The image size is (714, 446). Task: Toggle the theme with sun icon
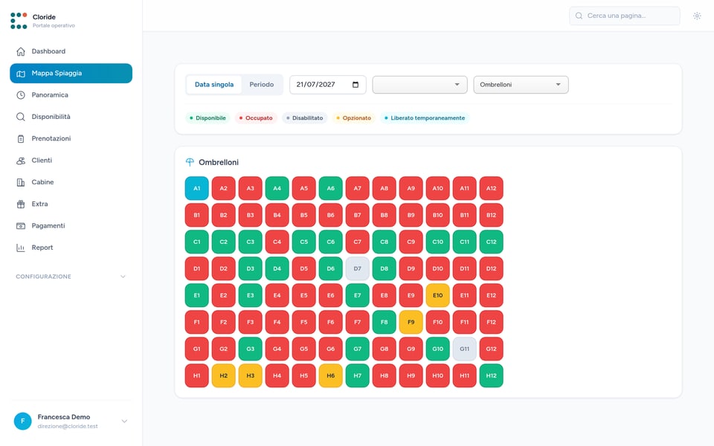click(x=697, y=16)
